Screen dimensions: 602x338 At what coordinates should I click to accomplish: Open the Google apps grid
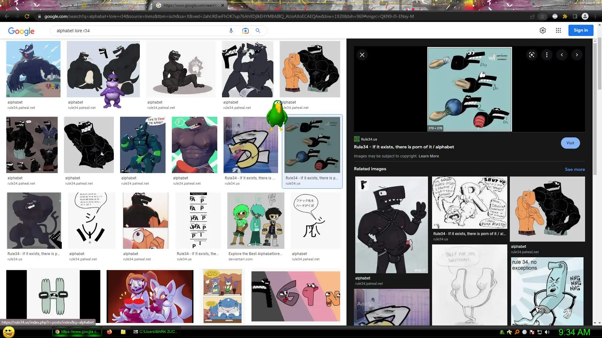(x=558, y=30)
